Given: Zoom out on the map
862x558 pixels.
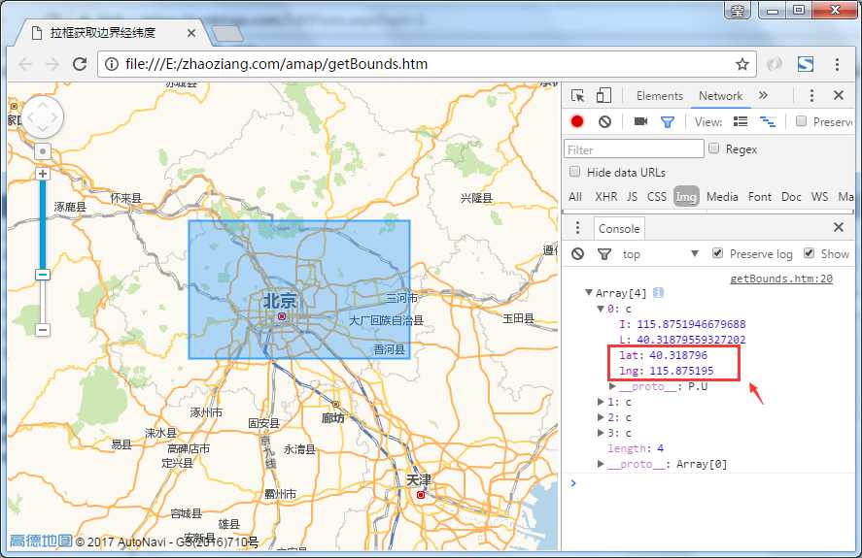Looking at the screenshot, I should click(43, 330).
